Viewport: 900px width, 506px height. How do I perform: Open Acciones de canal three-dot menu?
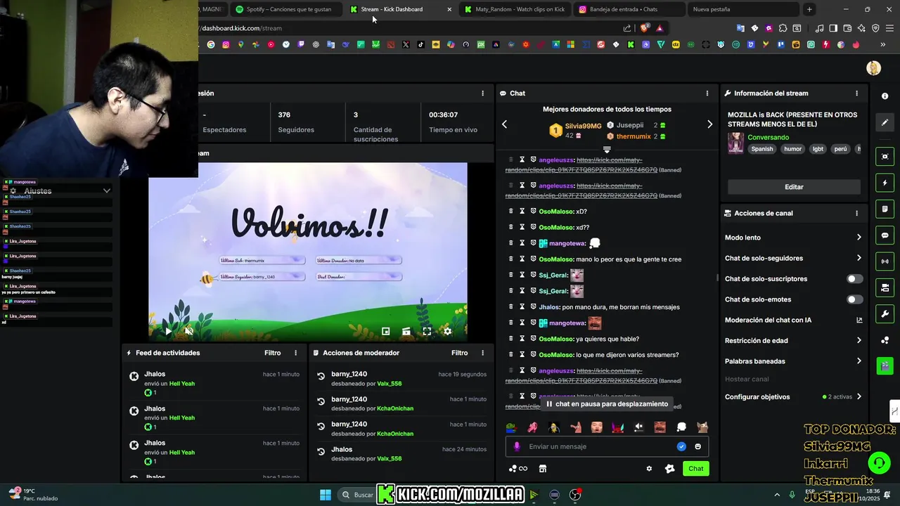(x=856, y=213)
